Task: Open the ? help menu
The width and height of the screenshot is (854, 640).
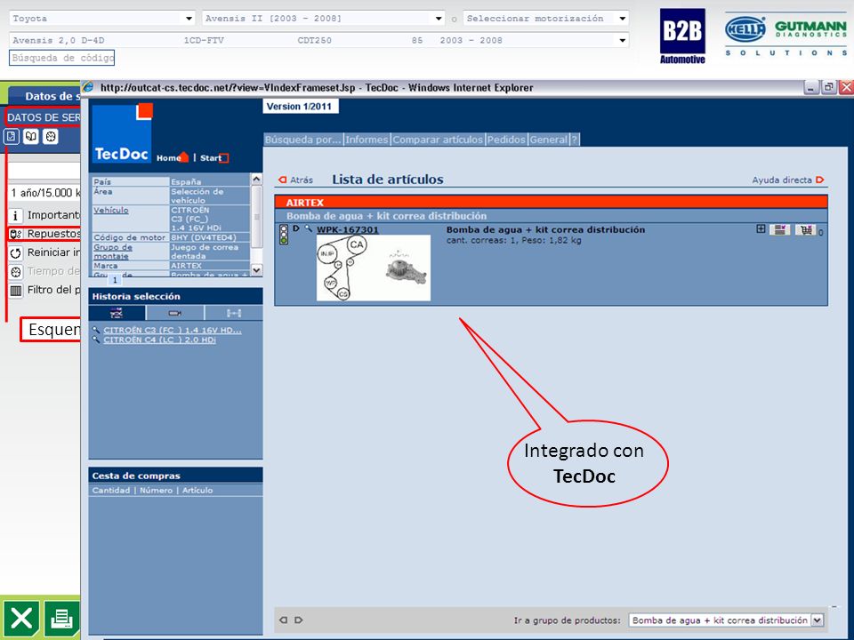Action: [574, 140]
